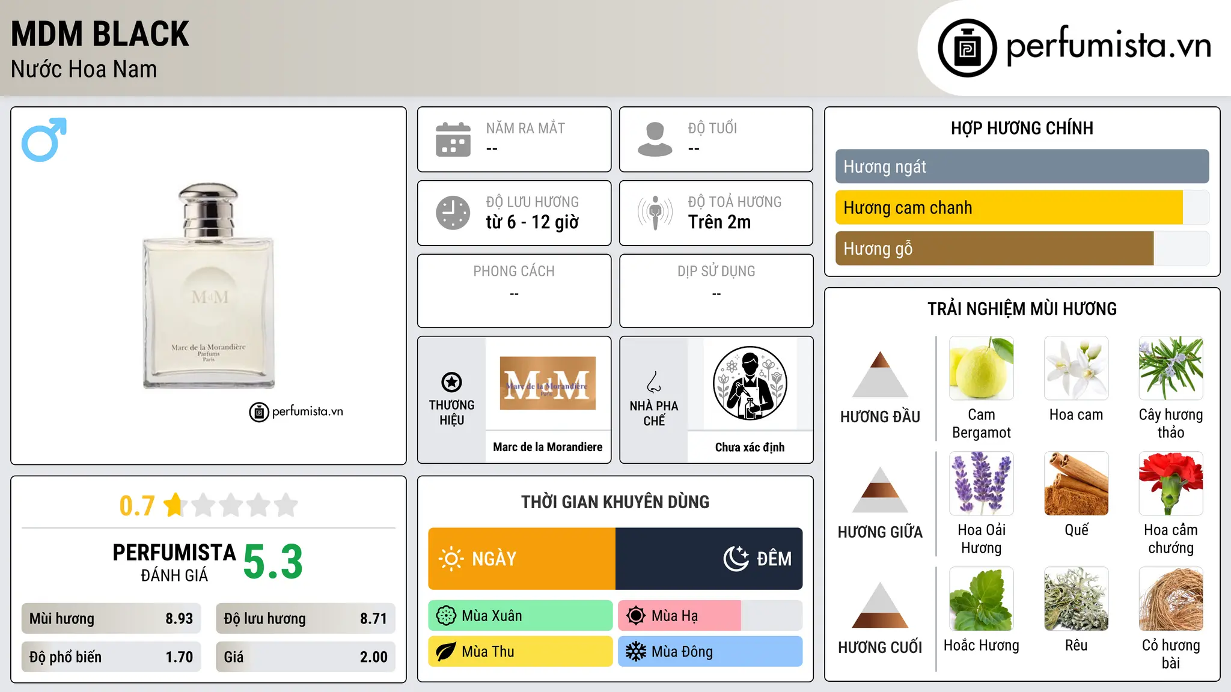
Task: Click the sillage icon for Độ toả hương
Action: tap(655, 213)
